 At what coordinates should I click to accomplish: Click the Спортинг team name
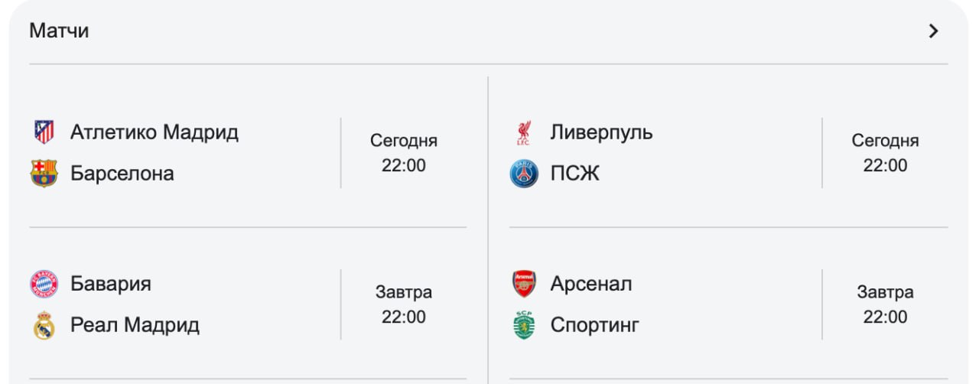tap(594, 325)
